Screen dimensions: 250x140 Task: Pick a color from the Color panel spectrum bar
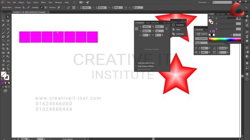225,40
